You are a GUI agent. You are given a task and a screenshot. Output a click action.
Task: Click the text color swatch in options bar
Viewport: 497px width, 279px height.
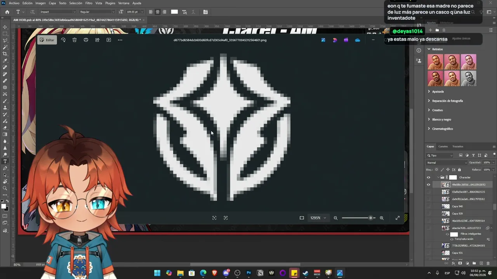coord(174,12)
